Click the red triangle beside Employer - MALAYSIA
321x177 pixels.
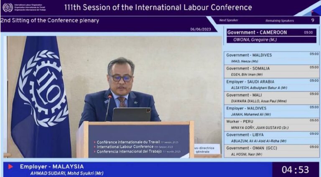click(10, 167)
